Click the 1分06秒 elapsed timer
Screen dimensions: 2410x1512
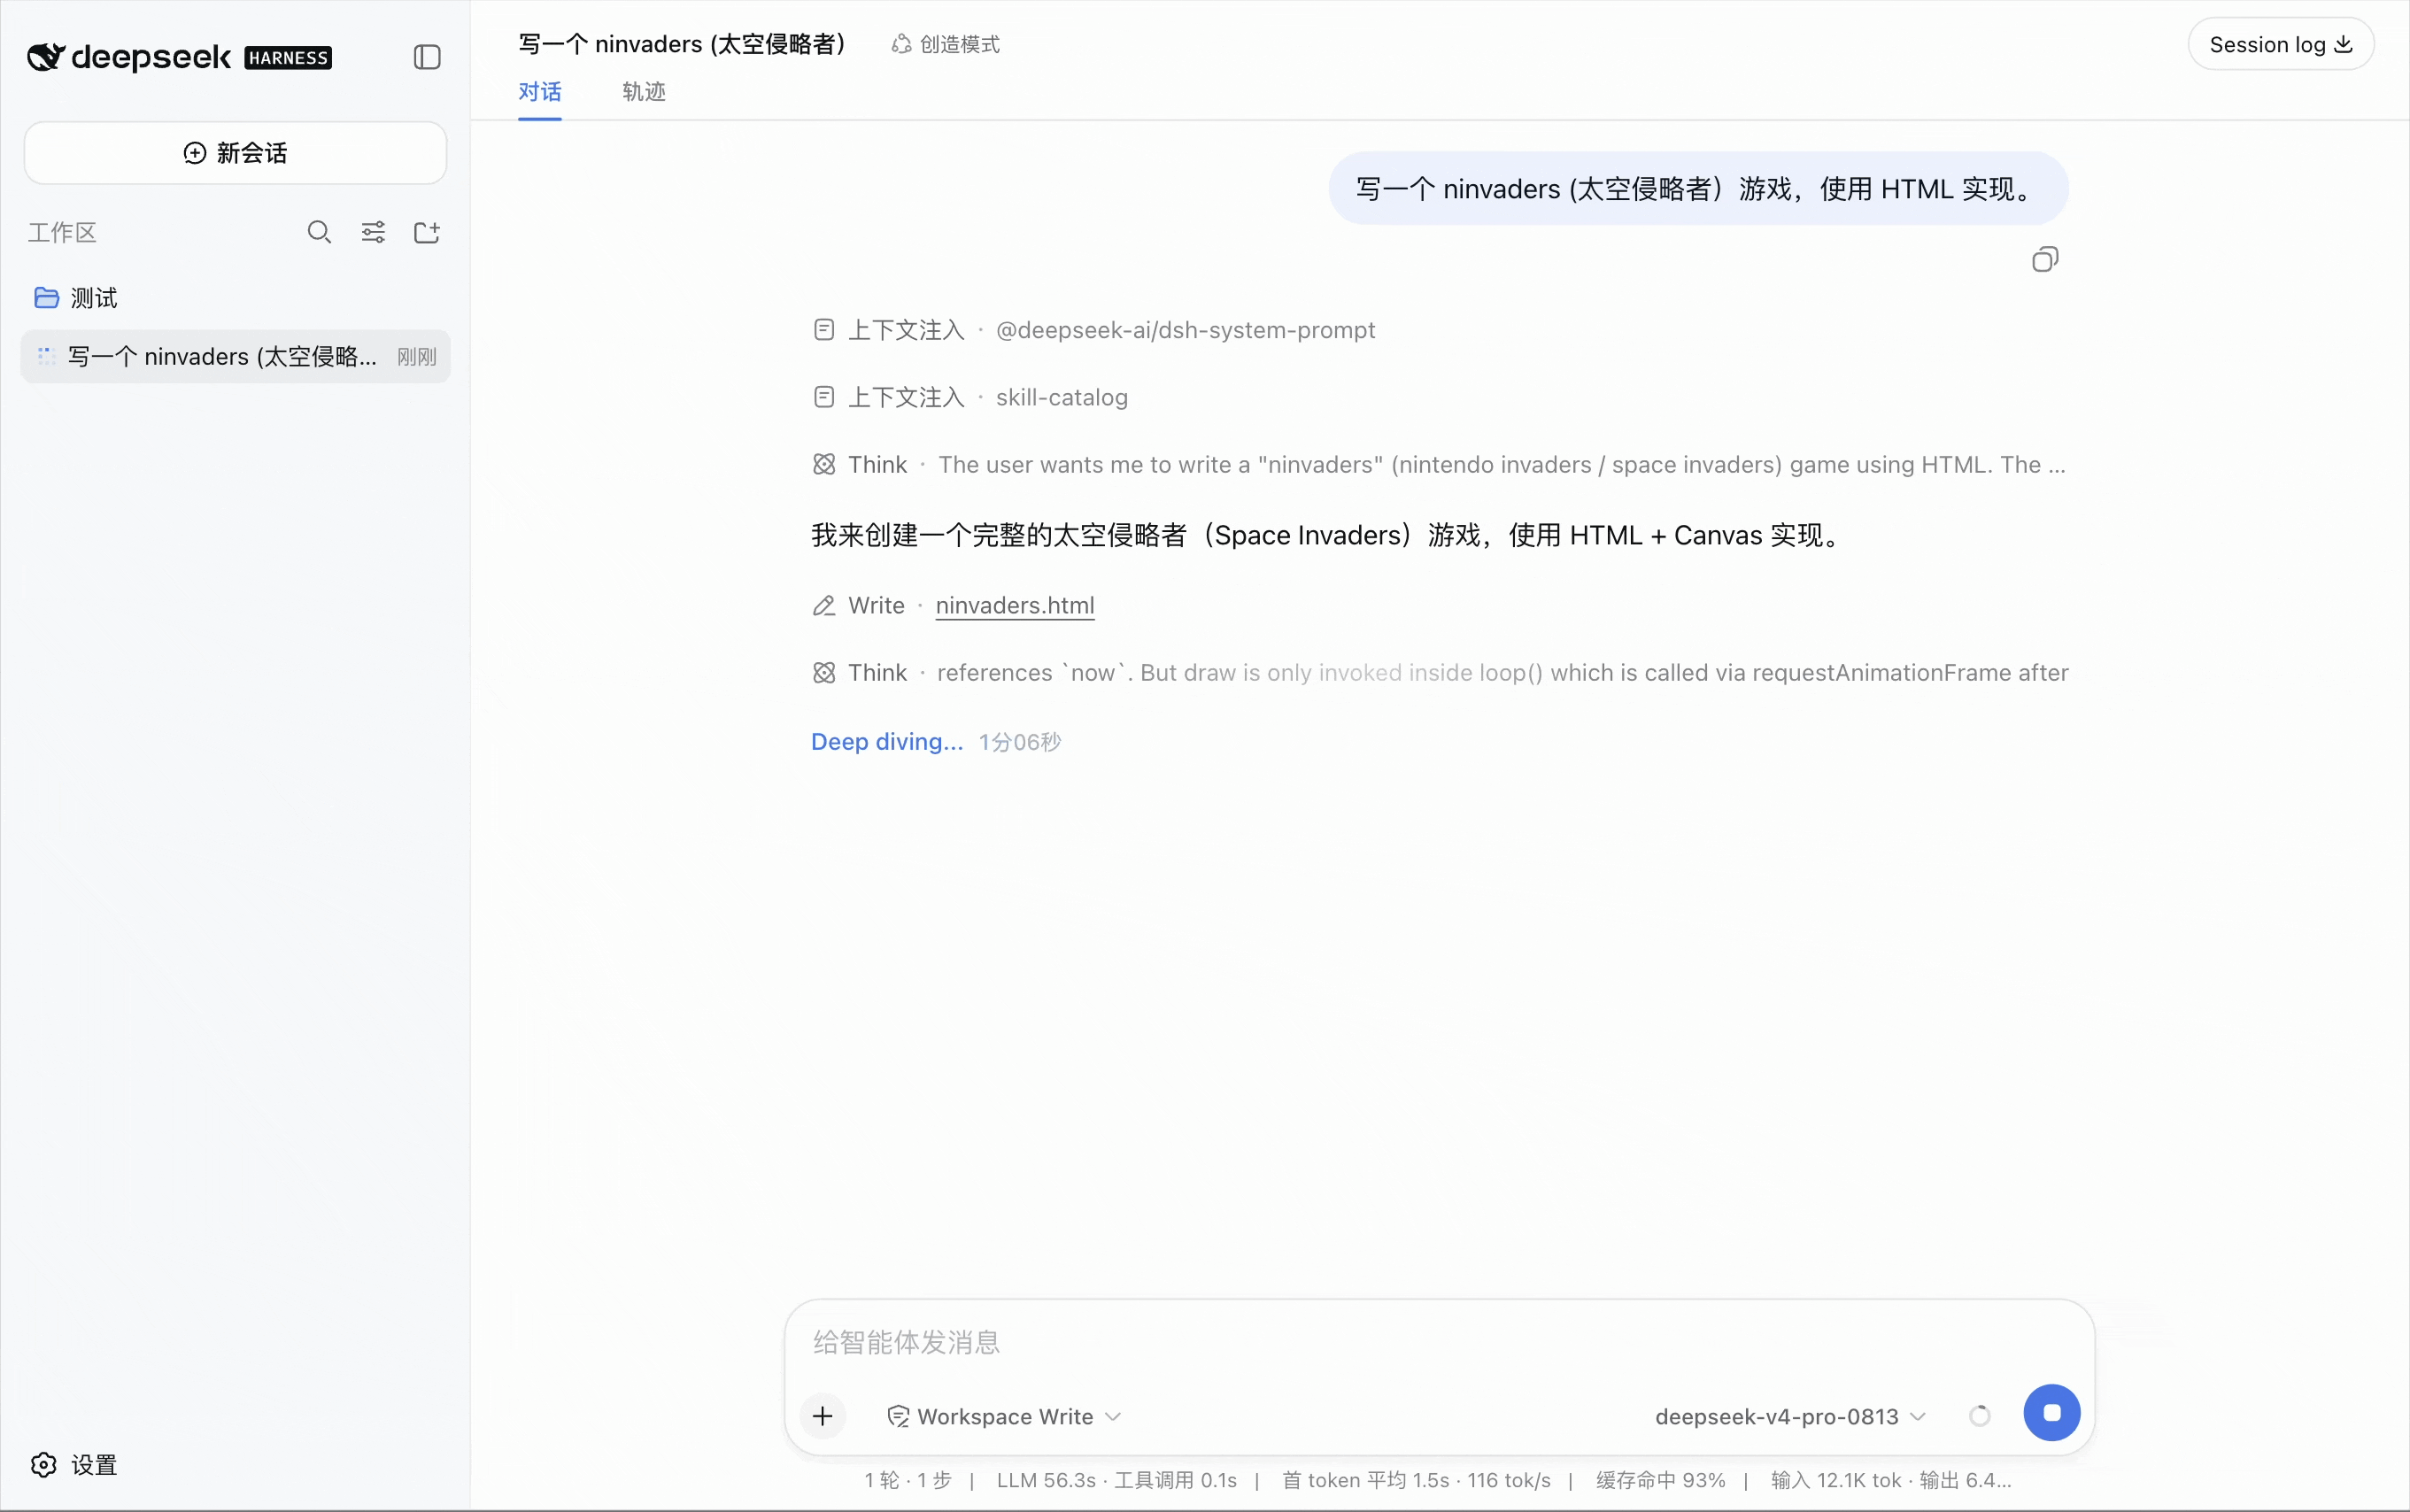(1019, 741)
